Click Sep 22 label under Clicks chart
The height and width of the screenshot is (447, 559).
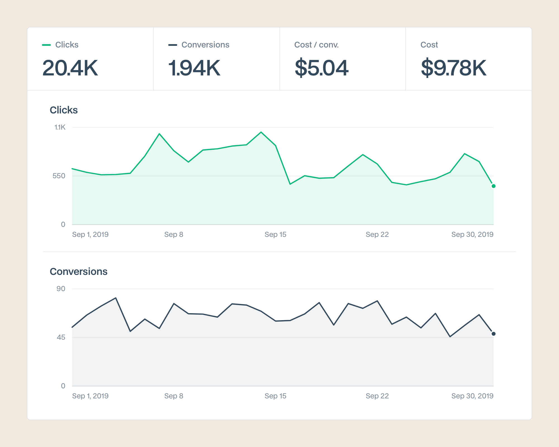377,234
